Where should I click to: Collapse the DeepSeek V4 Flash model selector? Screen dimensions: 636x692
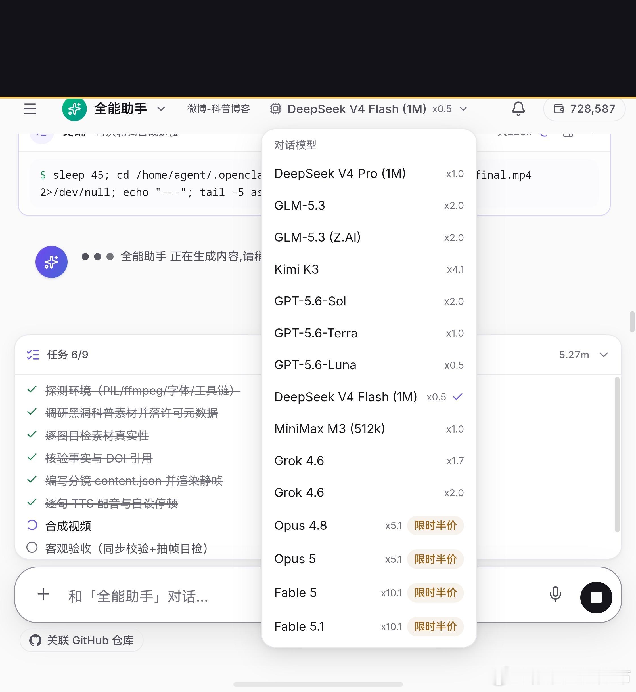[463, 109]
